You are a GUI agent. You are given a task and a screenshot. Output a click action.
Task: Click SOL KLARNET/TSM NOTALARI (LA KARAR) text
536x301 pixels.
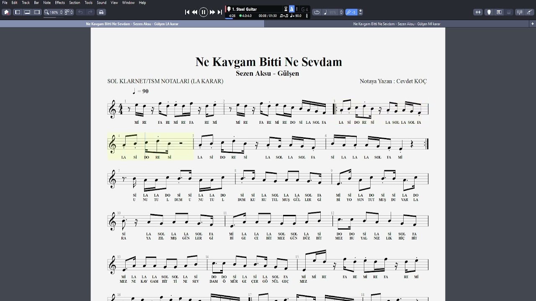click(x=165, y=81)
